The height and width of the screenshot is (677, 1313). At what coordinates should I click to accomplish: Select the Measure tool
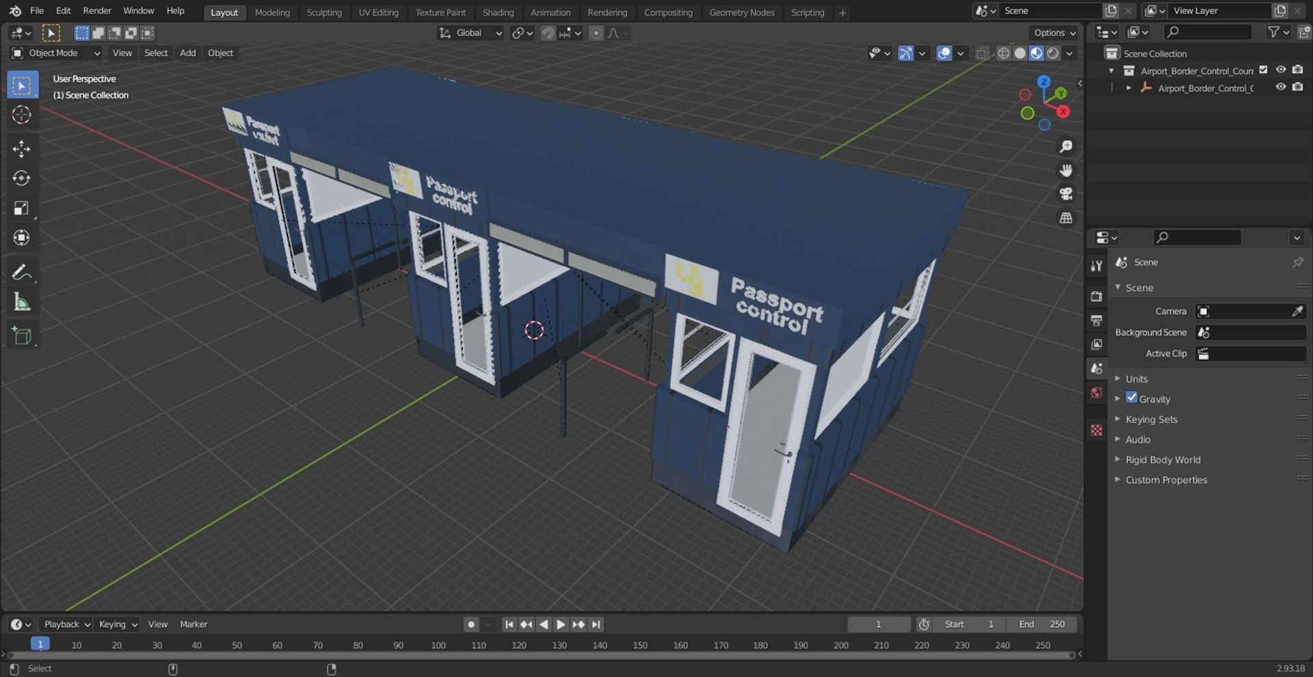22,301
